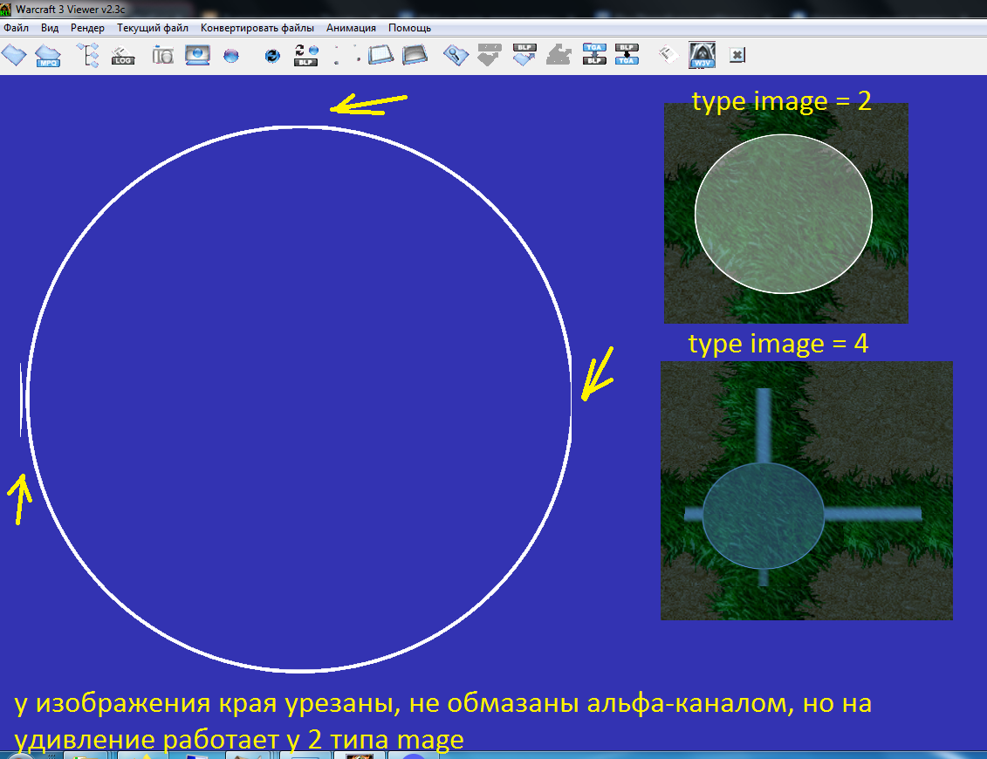Click the camera screenshot icon
The image size is (987, 759).
(162, 55)
